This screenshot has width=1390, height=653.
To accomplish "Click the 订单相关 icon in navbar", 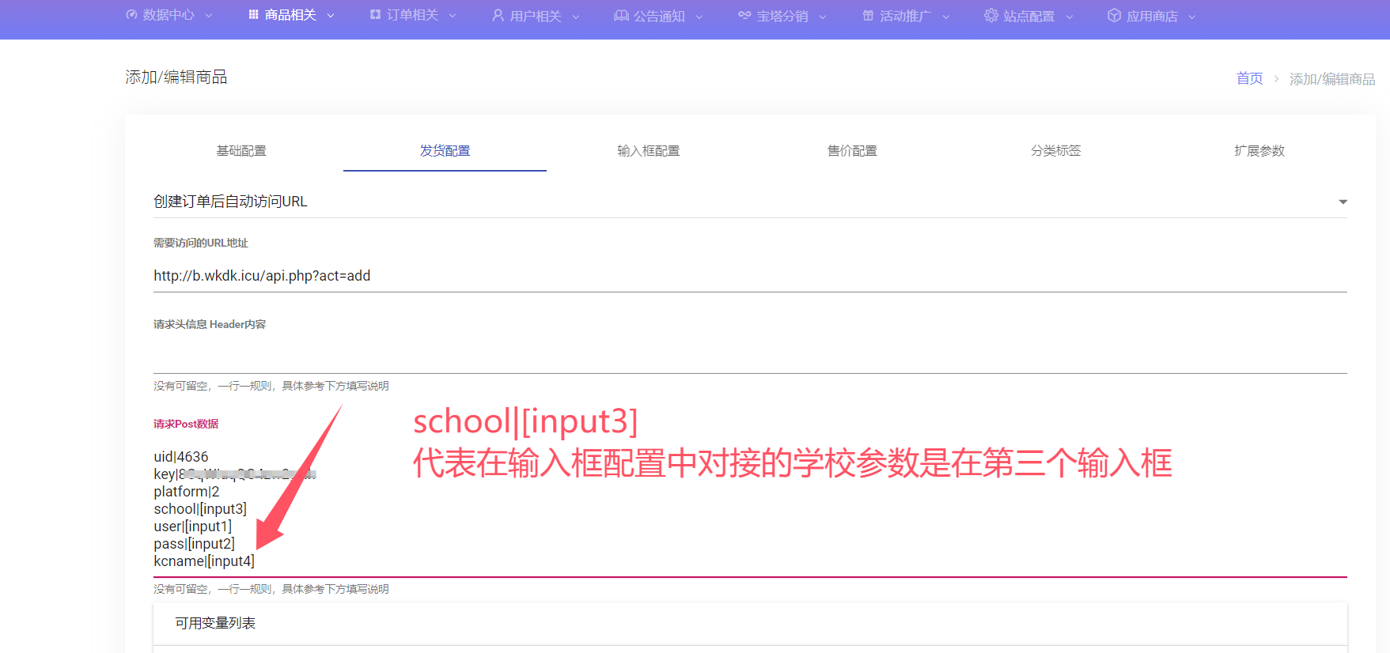I will click(375, 15).
